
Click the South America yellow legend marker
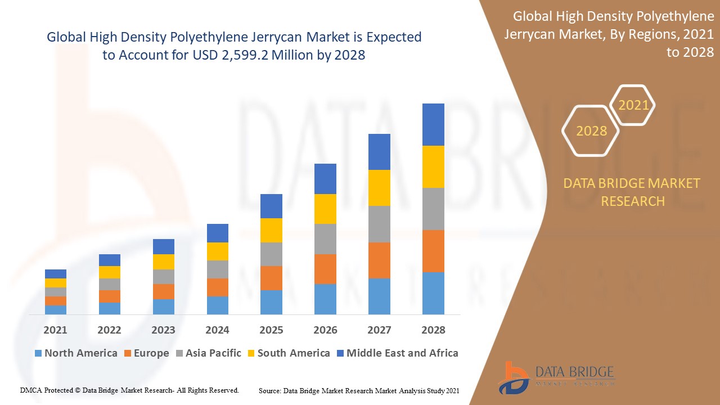click(252, 353)
